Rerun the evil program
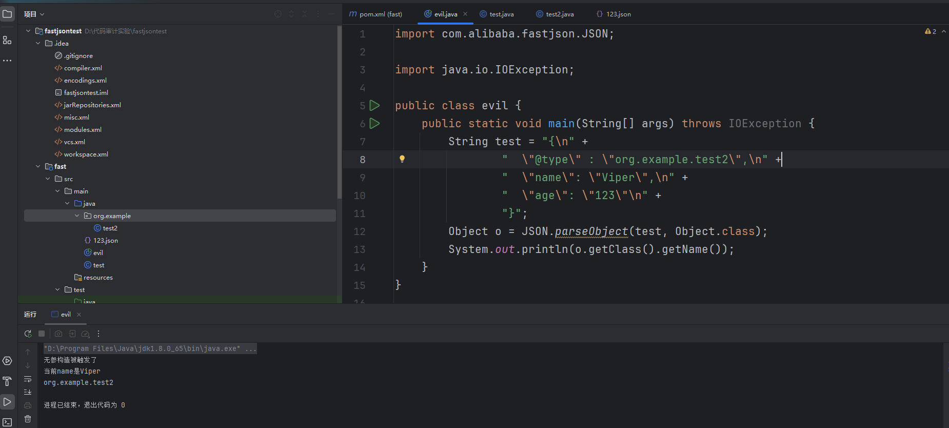The width and height of the screenshot is (949, 428). (28, 334)
